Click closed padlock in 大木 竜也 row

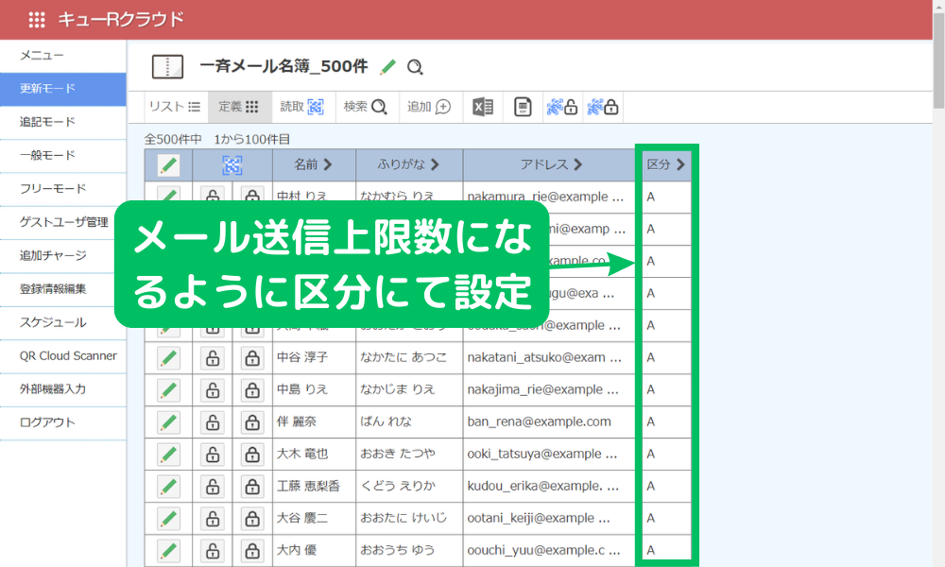(252, 455)
